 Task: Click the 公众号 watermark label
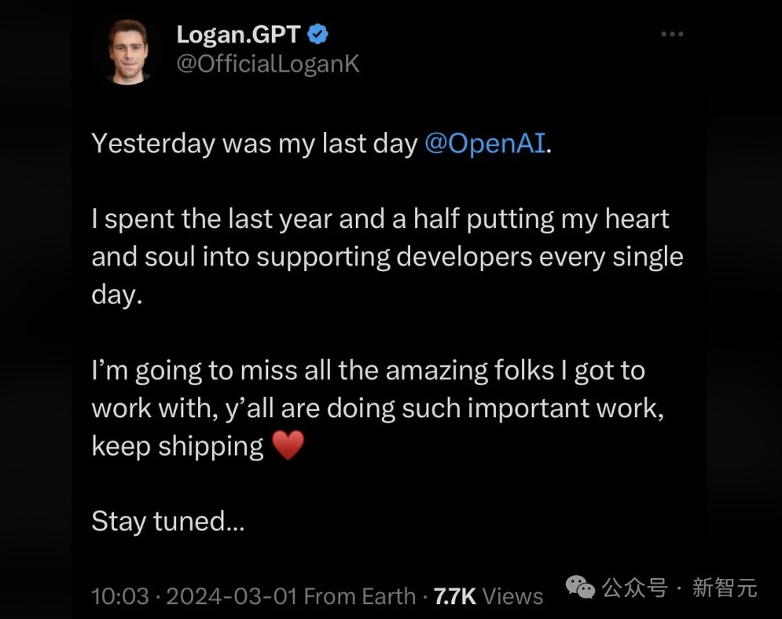tap(635, 587)
